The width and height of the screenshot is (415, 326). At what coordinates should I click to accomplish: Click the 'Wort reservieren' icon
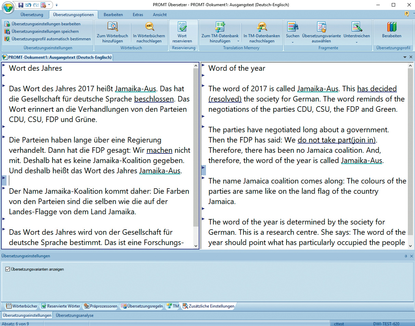182,27
